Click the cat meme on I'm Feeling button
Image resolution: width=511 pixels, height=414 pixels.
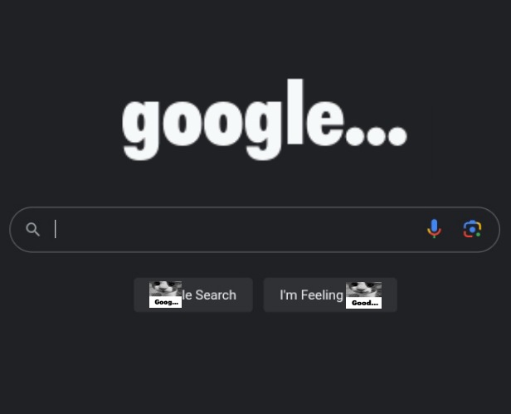tap(363, 295)
